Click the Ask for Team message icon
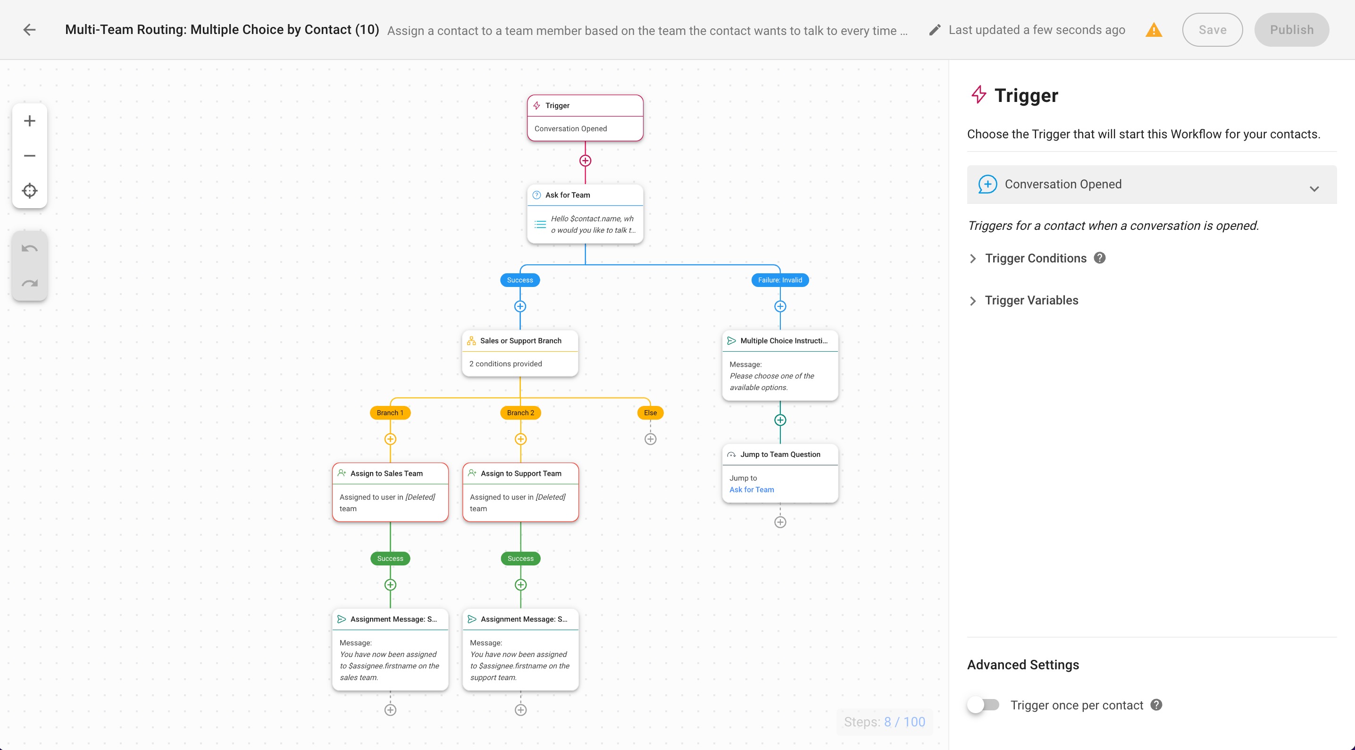This screenshot has width=1355, height=750. point(540,225)
